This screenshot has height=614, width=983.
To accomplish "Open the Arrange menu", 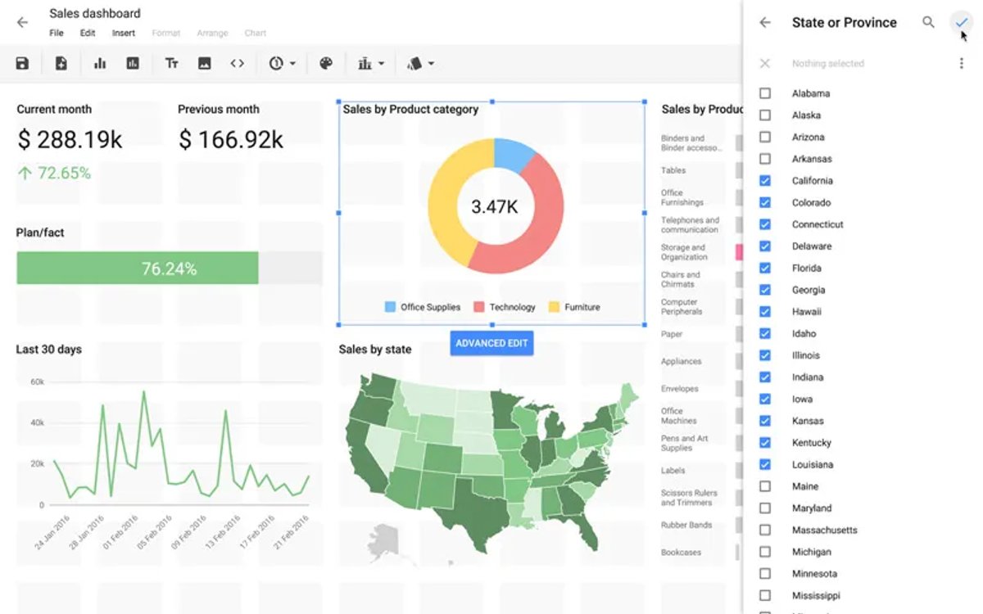I will 212,34.
